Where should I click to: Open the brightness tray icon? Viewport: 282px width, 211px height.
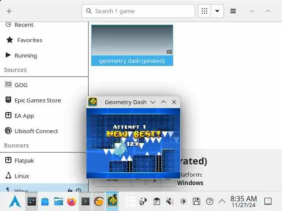183,201
